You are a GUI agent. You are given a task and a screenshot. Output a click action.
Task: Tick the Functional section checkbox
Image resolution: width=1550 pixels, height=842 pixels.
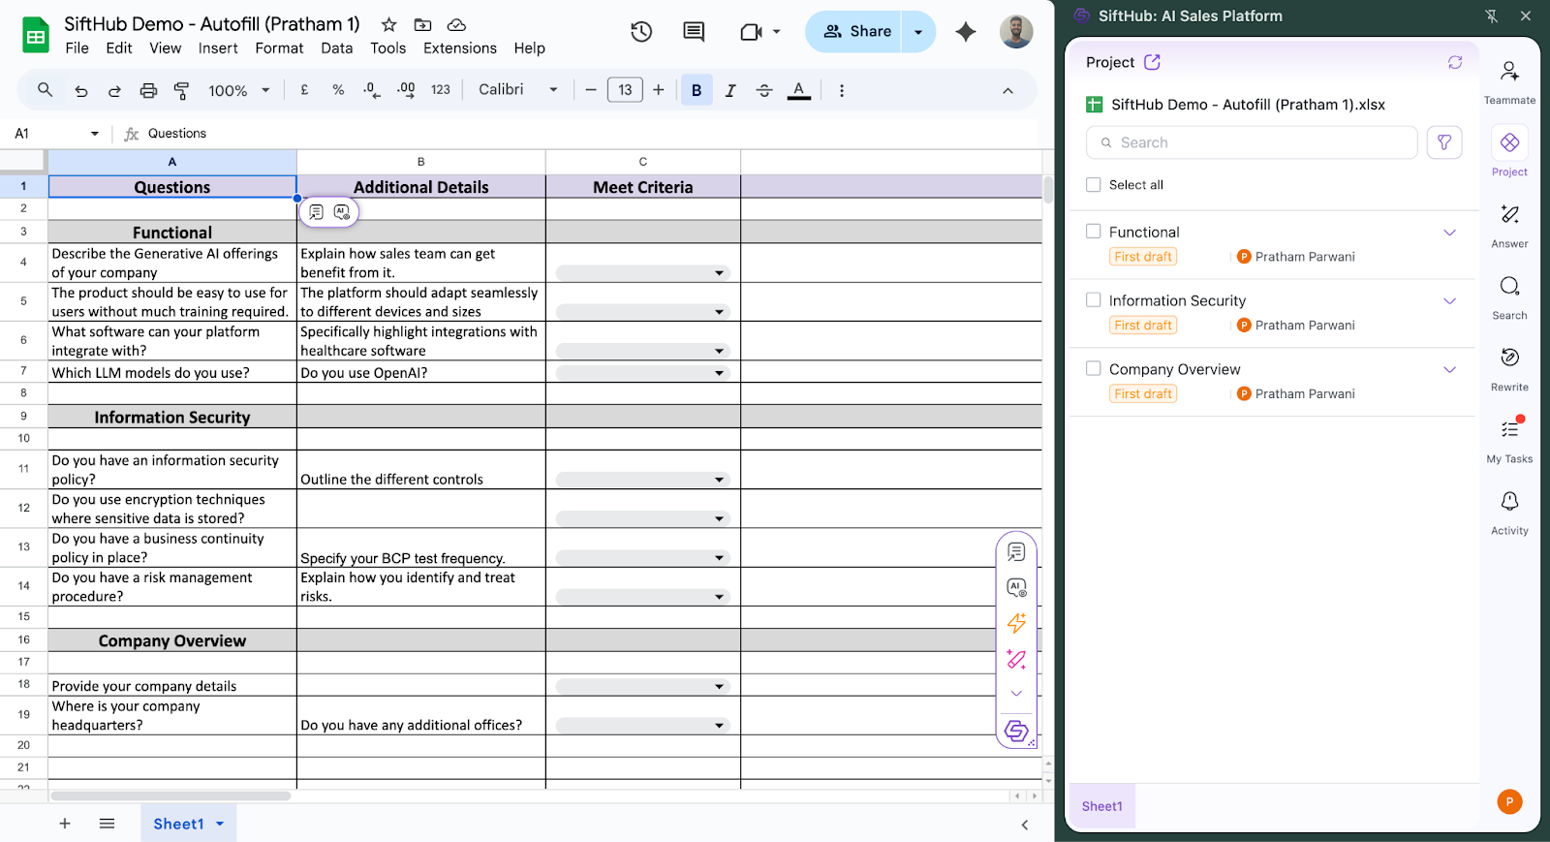pos(1094,232)
